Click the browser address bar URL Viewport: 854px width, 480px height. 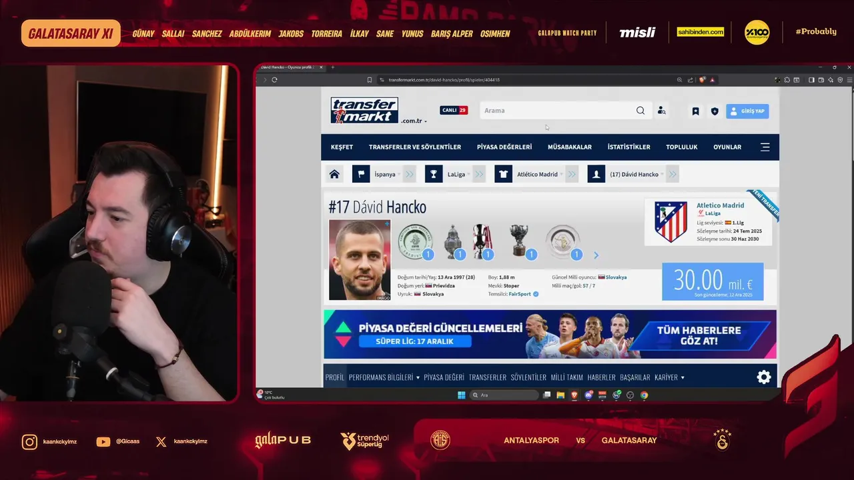(444, 79)
